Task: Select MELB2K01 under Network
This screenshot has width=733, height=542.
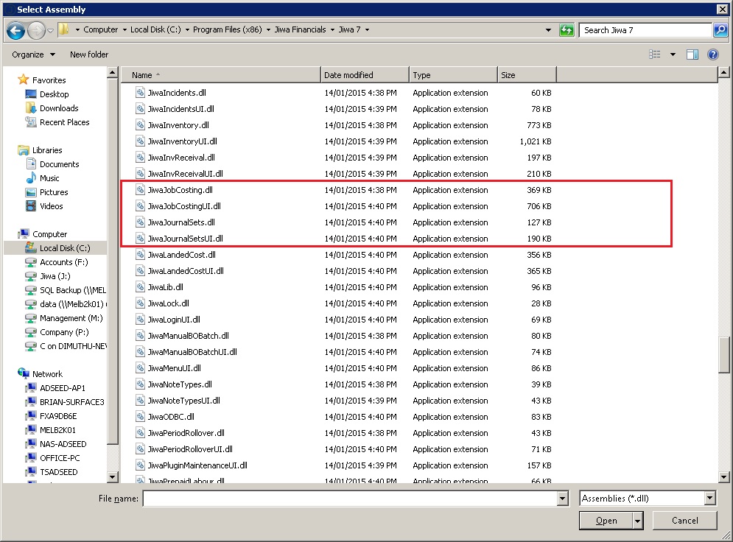Action: [57, 430]
